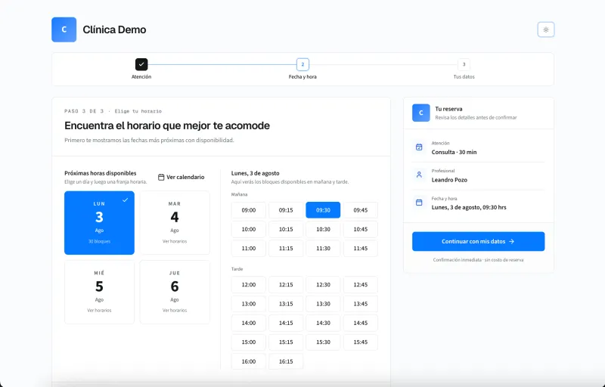This screenshot has height=387, width=605.
Task: Click the checkmark Atención step icon
Action: (x=141, y=64)
